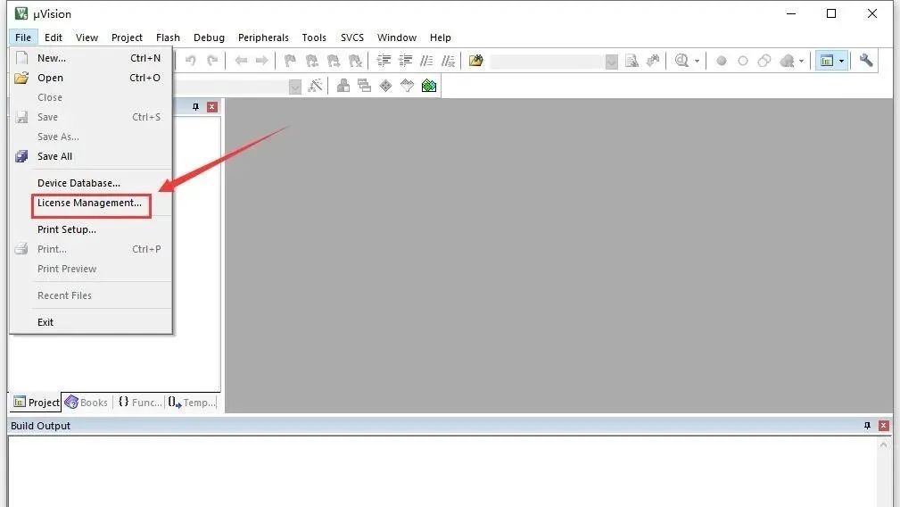Click the Find document icon beside search box
Viewport: 900px width, 507px height.
632,61
